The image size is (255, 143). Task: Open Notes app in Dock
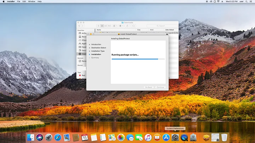click(x=94, y=138)
